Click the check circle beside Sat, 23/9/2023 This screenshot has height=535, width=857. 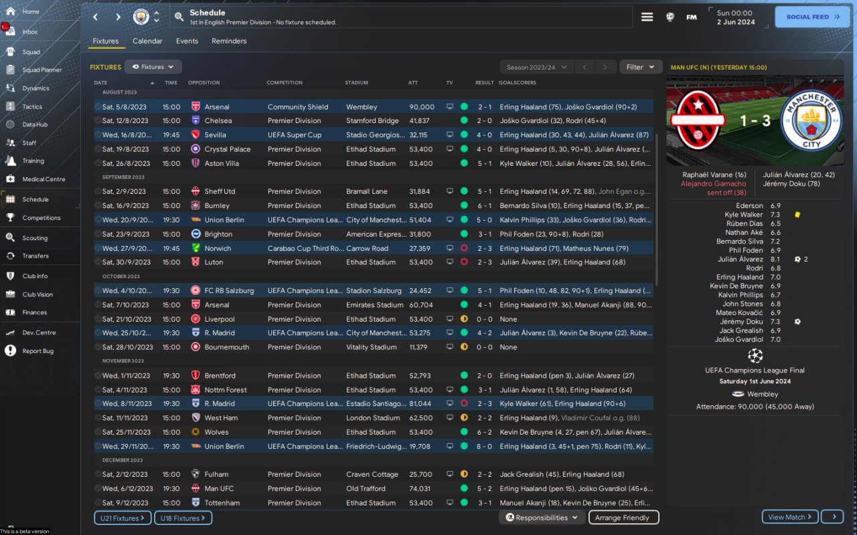point(98,234)
